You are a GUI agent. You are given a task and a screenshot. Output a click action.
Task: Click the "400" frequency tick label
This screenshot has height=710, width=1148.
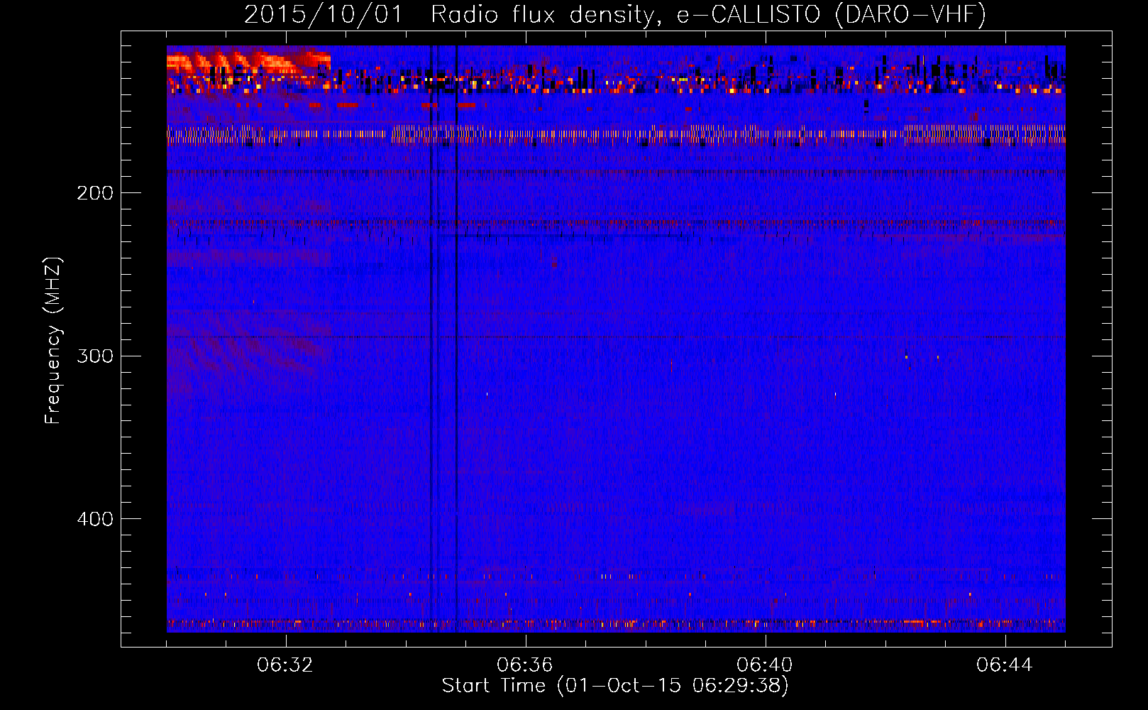95,519
